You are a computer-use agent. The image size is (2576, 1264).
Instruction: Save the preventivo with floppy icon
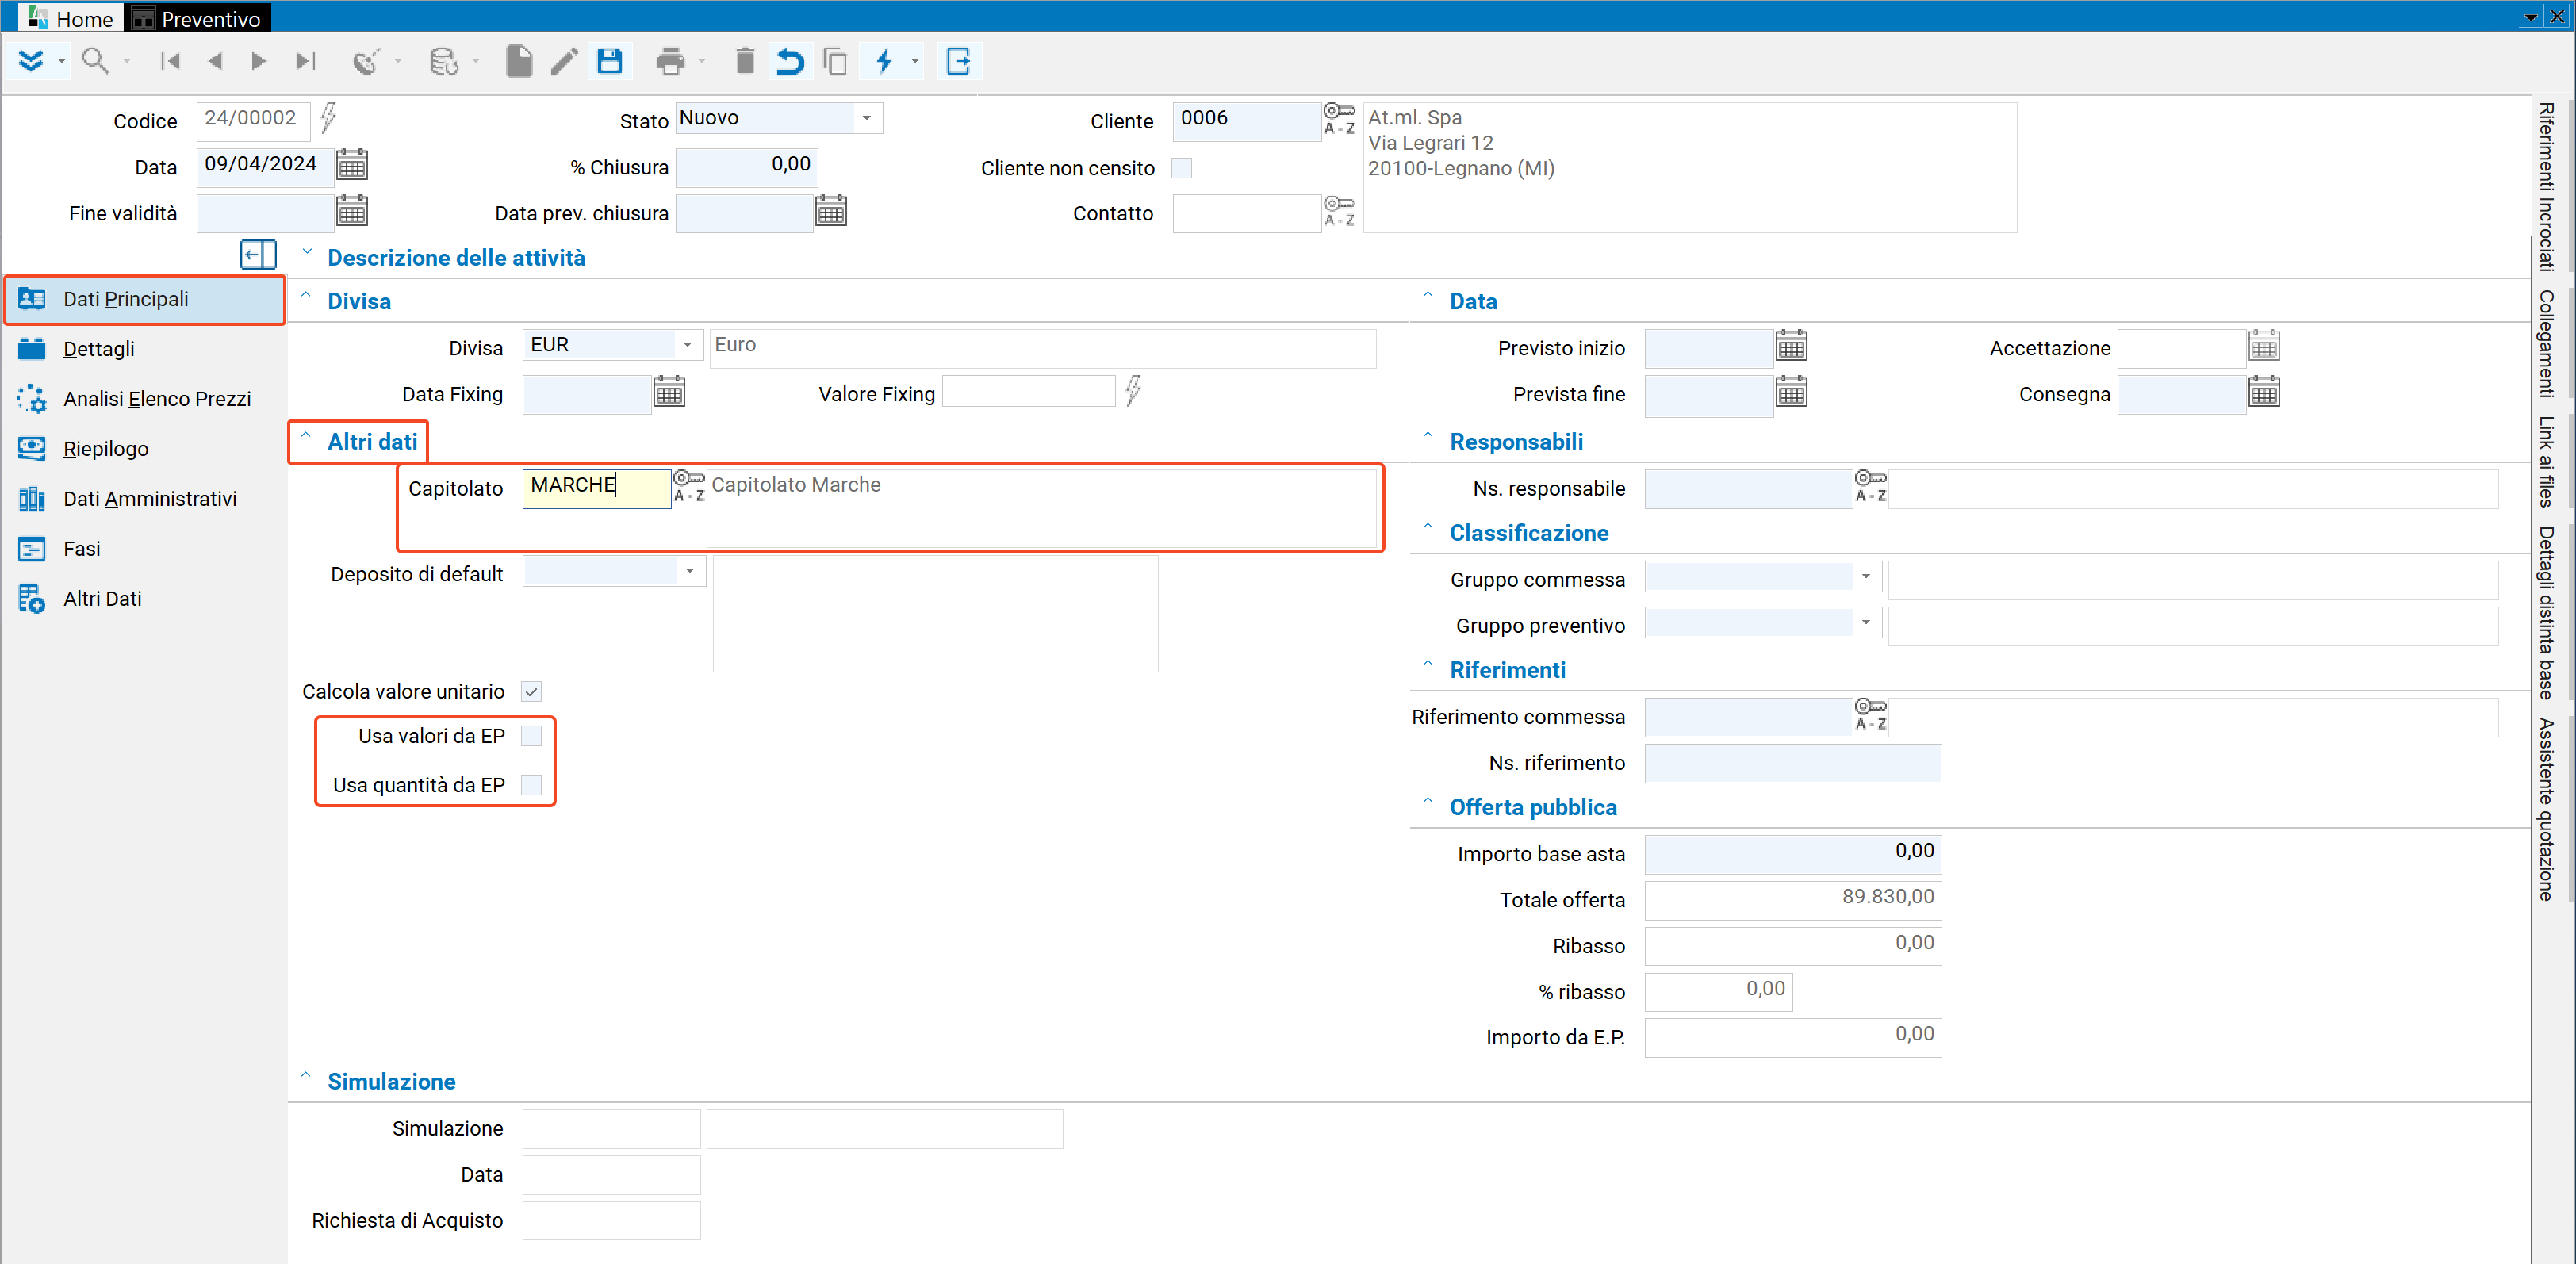[610, 61]
